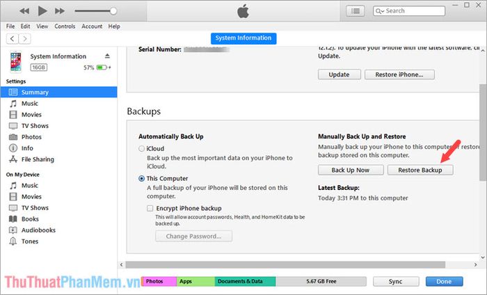Open Books under On My Device
Viewport: 487px width, 295px height.
[30, 219]
